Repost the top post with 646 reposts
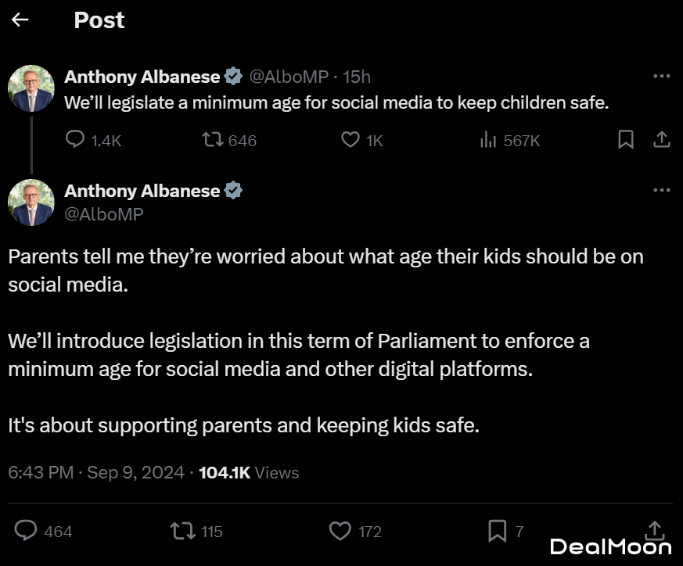This screenshot has width=683, height=566. coord(212,140)
